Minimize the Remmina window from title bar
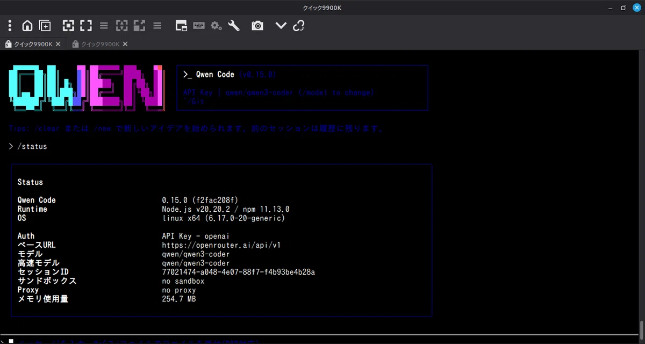 pos(610,8)
